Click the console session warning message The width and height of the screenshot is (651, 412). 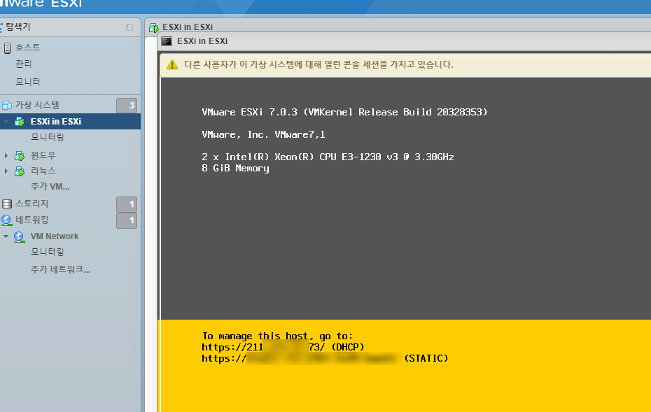click(x=318, y=65)
